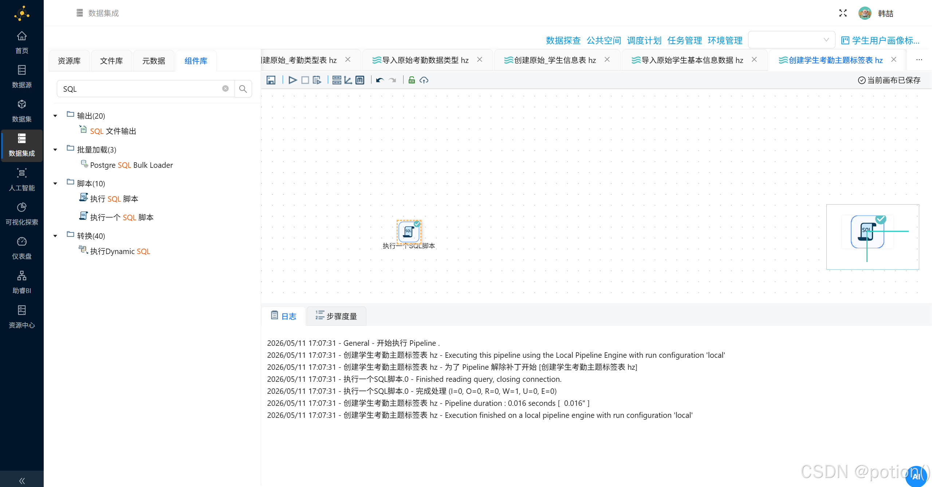The width and height of the screenshot is (932, 487).
Task: Select the 执行一个SQL脚本 node on canvas
Action: [409, 231]
